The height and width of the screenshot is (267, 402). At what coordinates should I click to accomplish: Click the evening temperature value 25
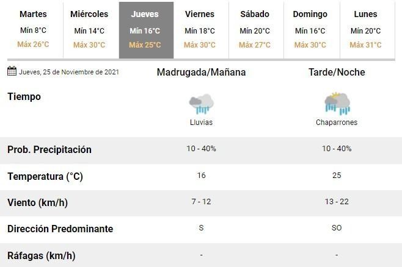[337, 176]
